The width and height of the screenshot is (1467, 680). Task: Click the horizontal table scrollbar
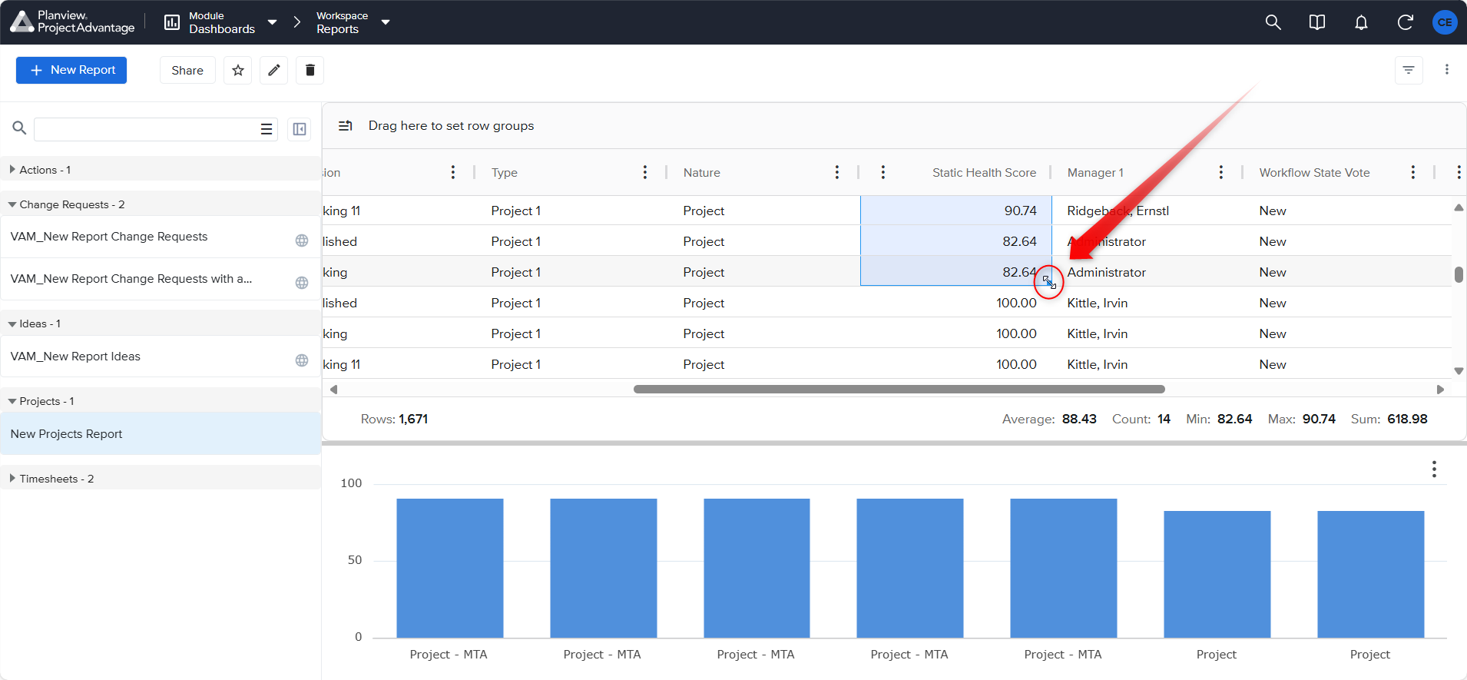899,390
